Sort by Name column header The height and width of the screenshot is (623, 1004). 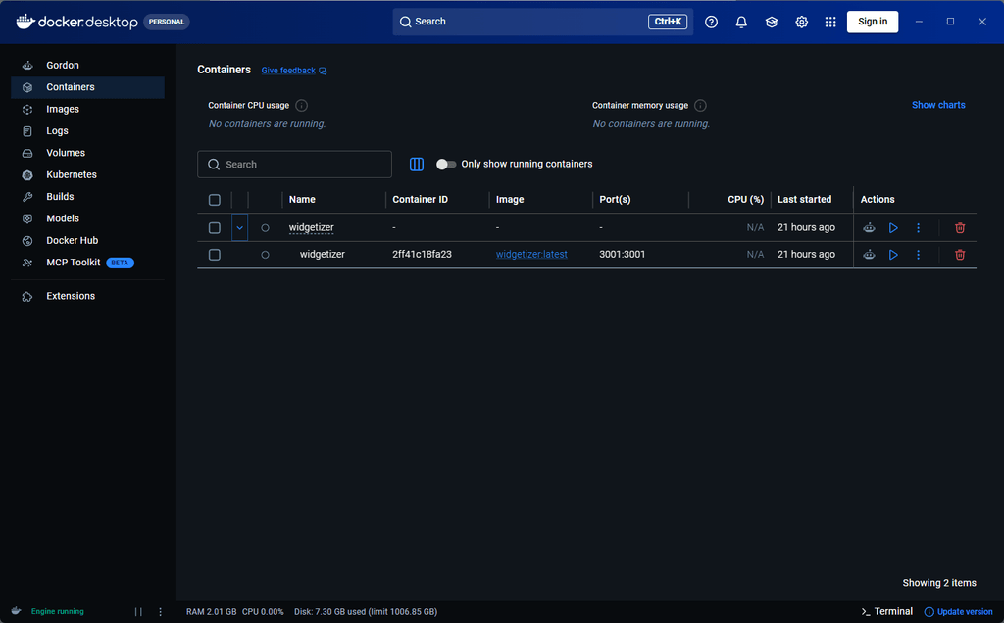[302, 200]
